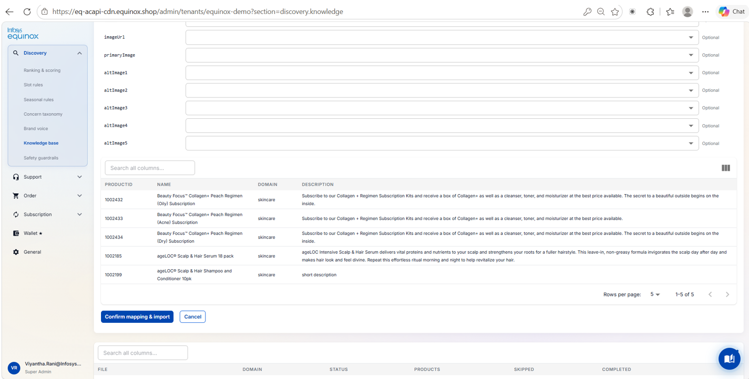Open the altImage5 mapping dropdown
This screenshot has height=379, width=749.
click(442, 143)
